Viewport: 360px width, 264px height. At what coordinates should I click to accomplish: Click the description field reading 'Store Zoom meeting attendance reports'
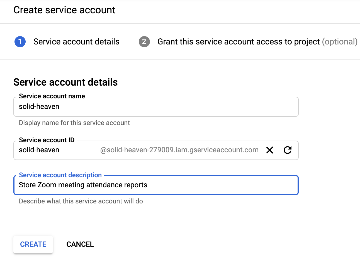(155, 185)
